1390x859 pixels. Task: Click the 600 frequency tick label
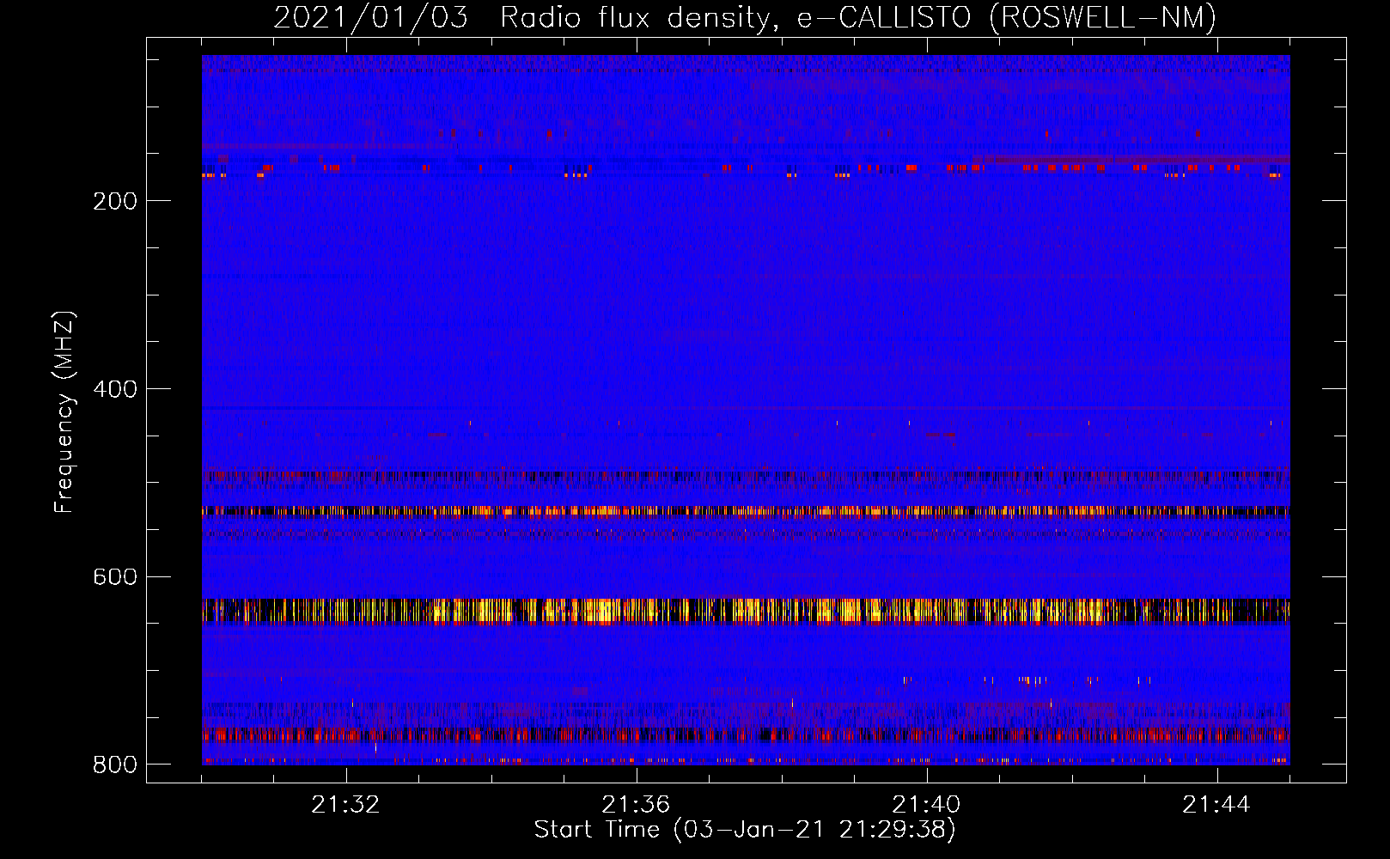tap(116, 577)
